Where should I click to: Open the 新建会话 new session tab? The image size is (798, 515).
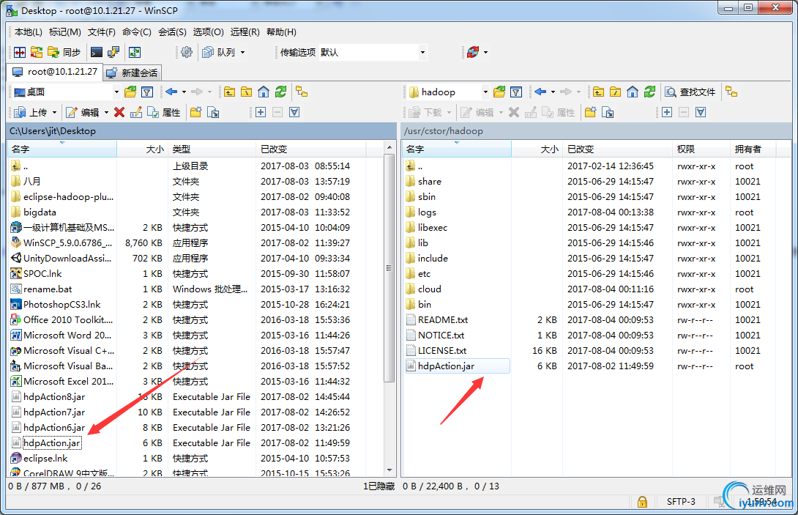(133, 73)
